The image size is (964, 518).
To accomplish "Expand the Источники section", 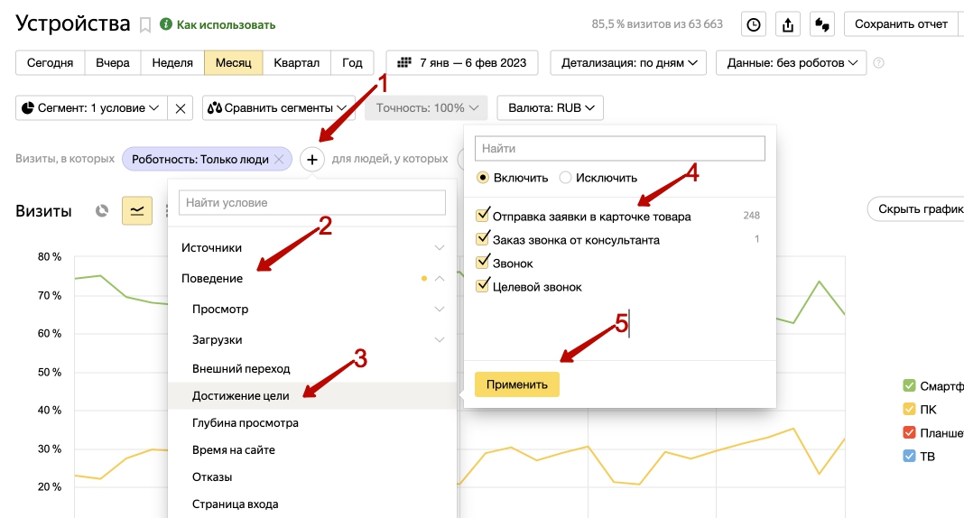I will tap(312, 247).
